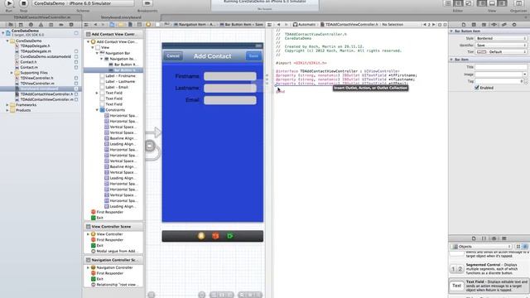The image size is (530, 298).
Task: Increment the Tag stepper
Action: [526, 79]
